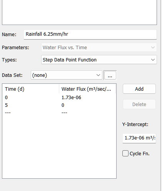This screenshot has width=162, height=191.
Task: Click the Types dropdown arrow chevron
Action: coord(153,60)
